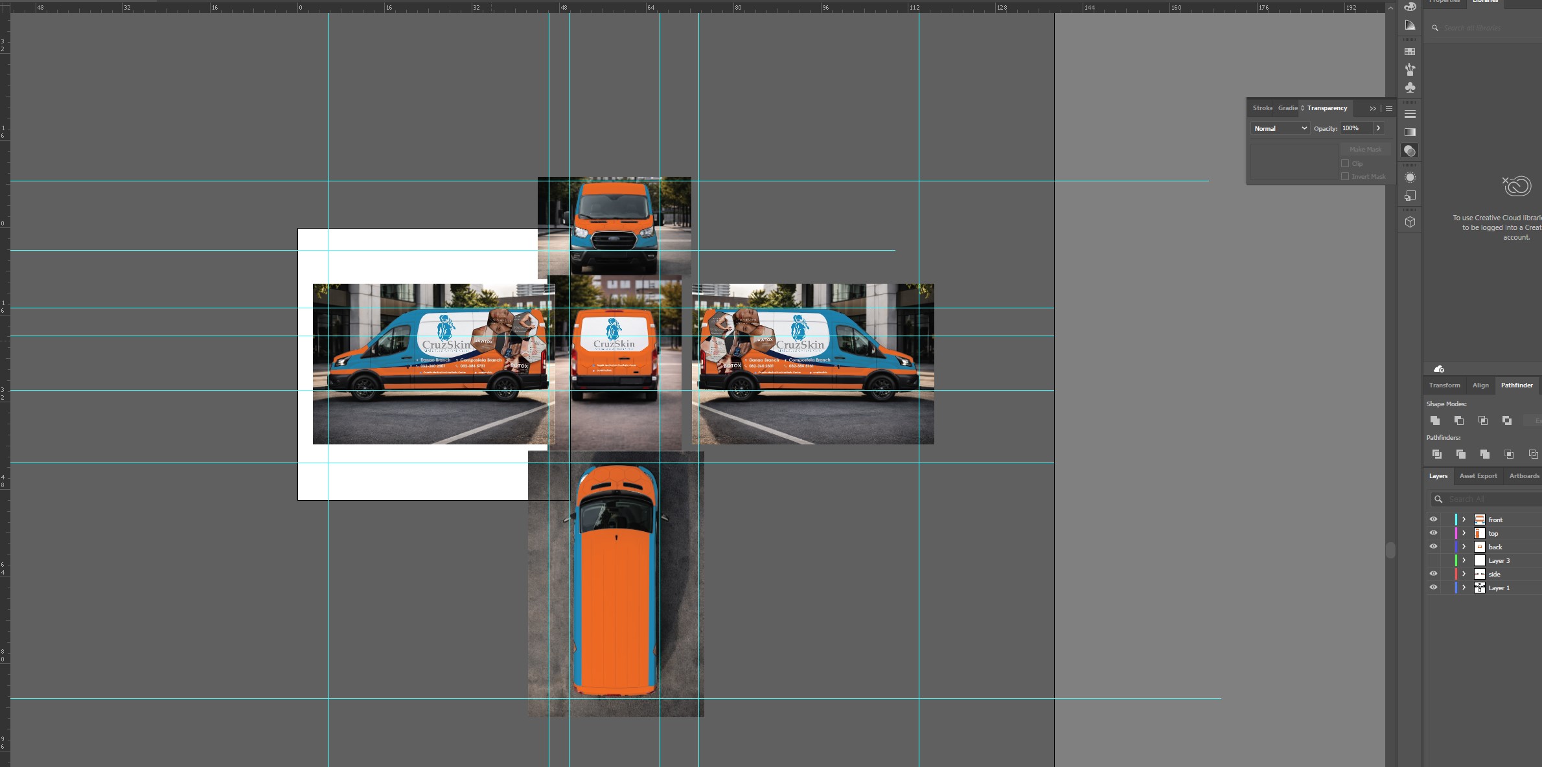Click the Divide pathfinder icon

[x=1436, y=454]
